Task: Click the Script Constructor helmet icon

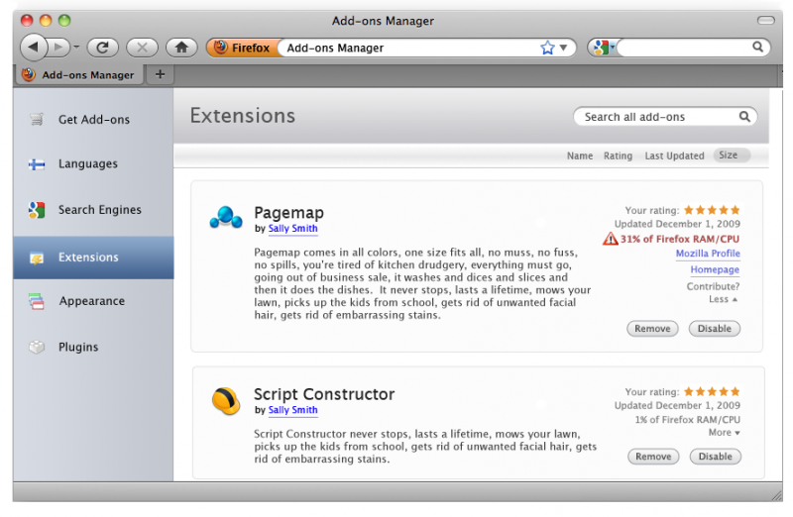Action: pyautogui.click(x=226, y=400)
